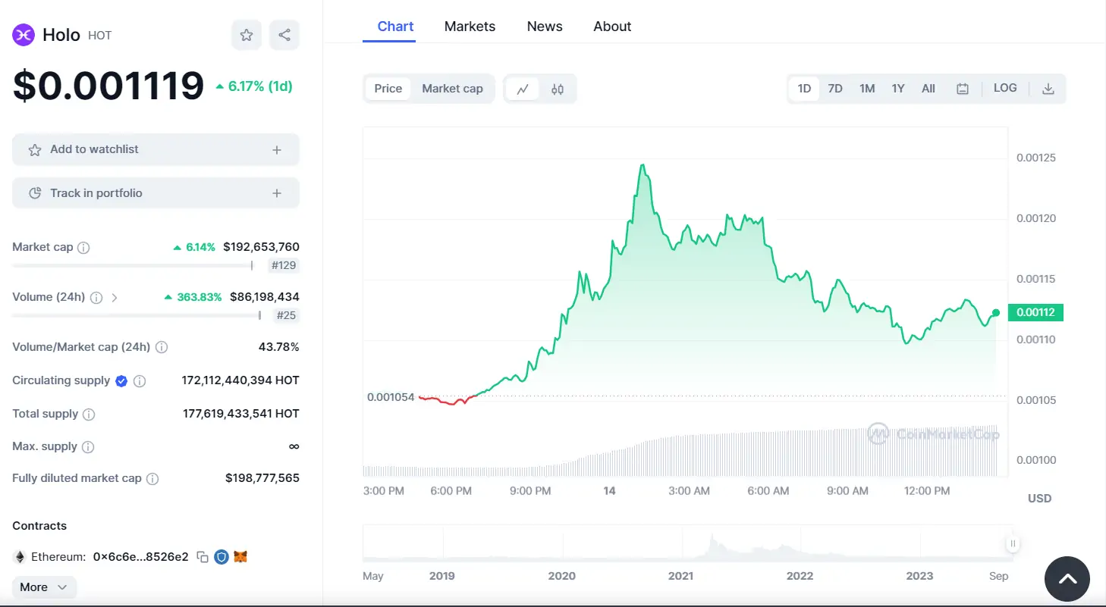Click the volume rank progress bar

137,315
